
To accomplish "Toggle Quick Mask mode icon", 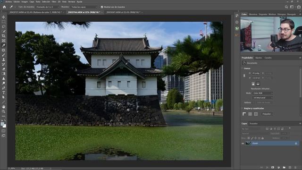I will (3, 131).
